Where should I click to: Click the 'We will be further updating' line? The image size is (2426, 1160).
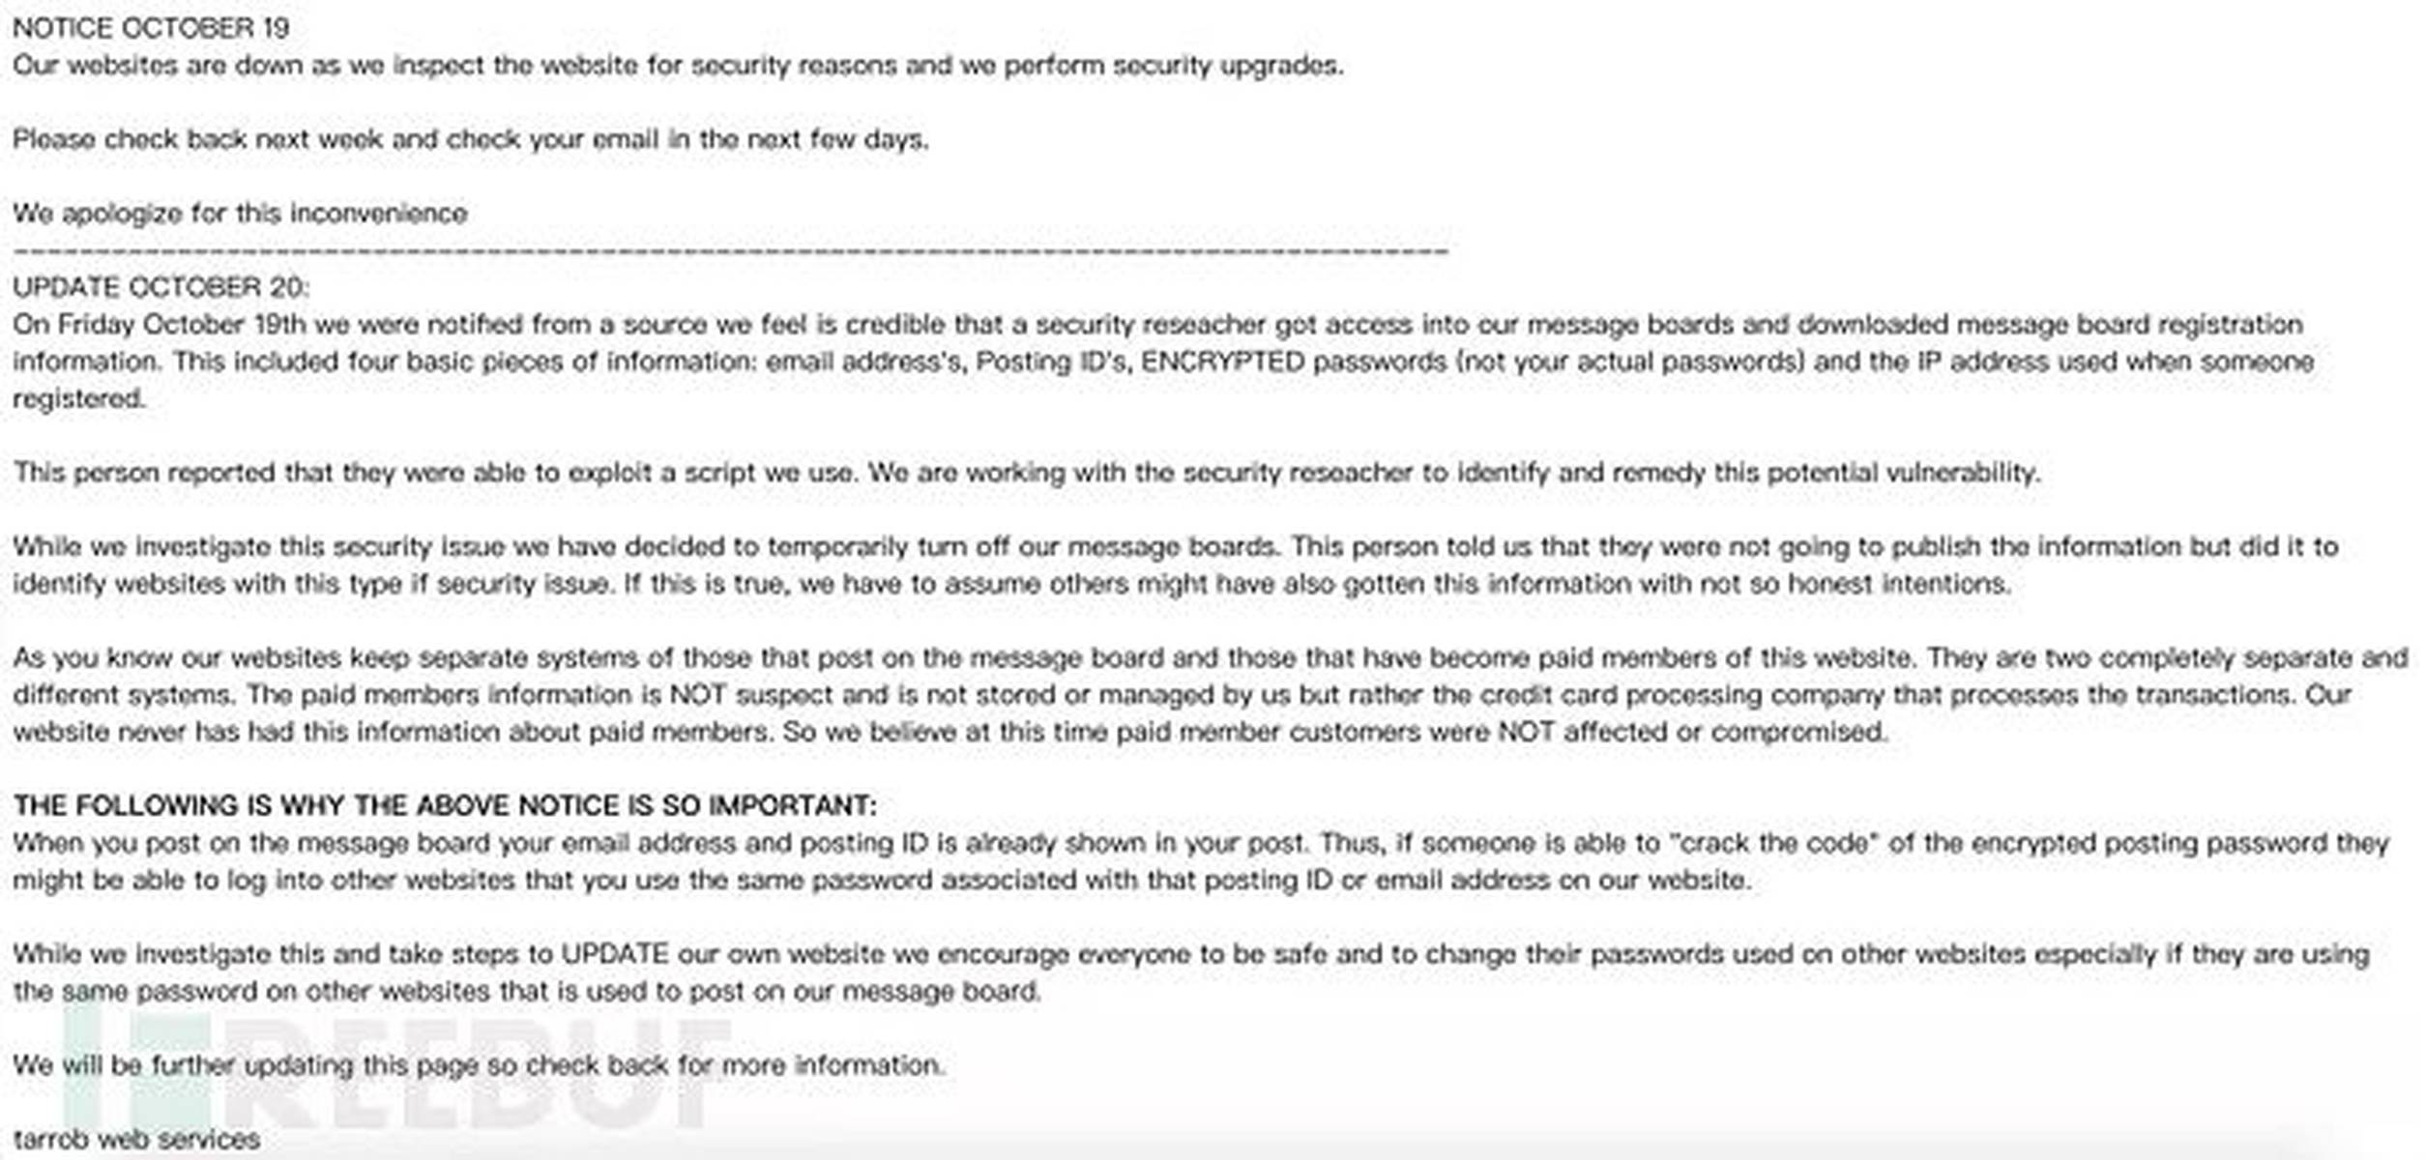coord(479,1065)
